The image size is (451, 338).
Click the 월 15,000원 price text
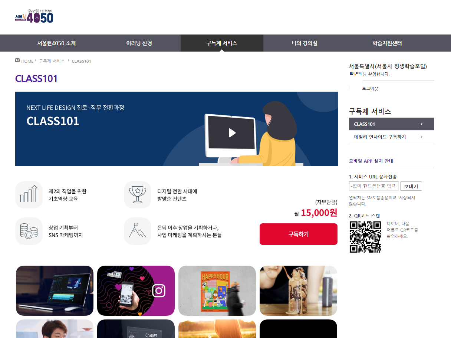[316, 213]
